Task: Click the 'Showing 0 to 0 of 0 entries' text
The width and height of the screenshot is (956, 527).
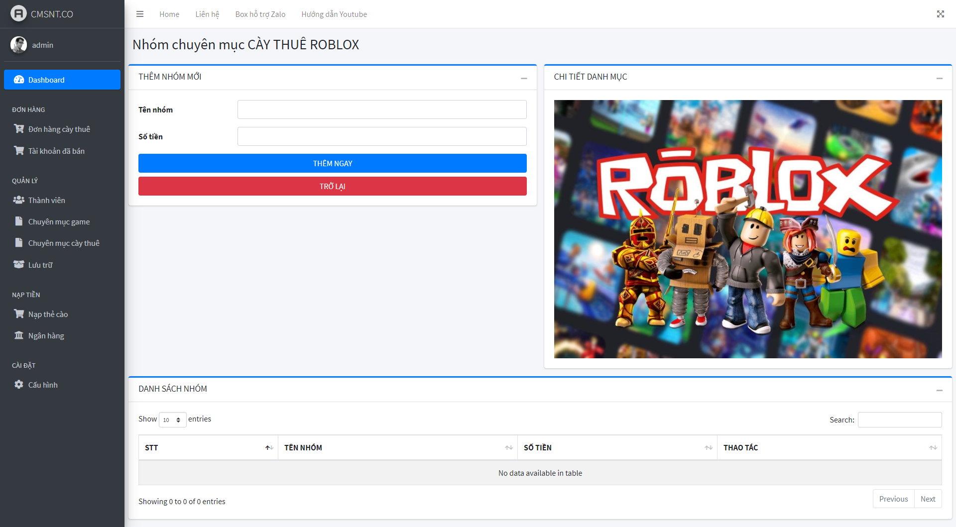Action: pos(182,501)
